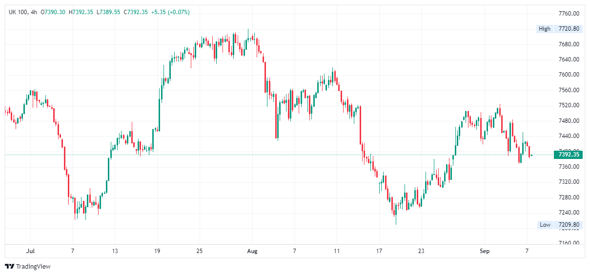Click the L7389.55 value in legend
The height and width of the screenshot is (275, 590).
(109, 12)
